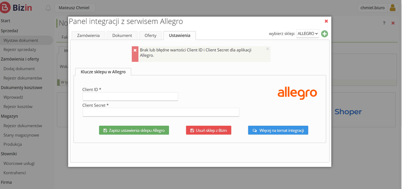Open Rejestr dokumentów under Magazyn

(x=23, y=126)
